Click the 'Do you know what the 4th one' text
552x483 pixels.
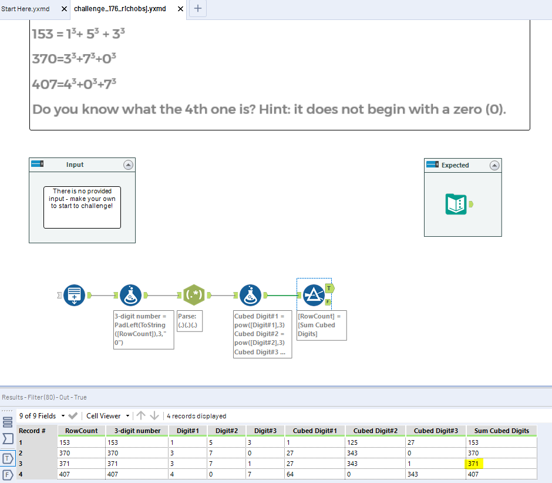tap(270, 109)
